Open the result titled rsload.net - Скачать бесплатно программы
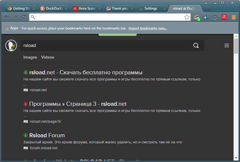Image resolution: width=240 pixels, height=162 pixels. tap(86, 72)
